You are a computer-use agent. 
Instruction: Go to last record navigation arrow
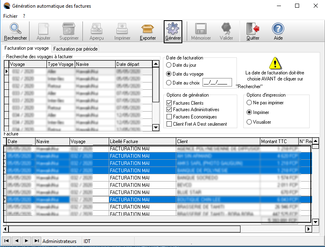click(x=36, y=241)
